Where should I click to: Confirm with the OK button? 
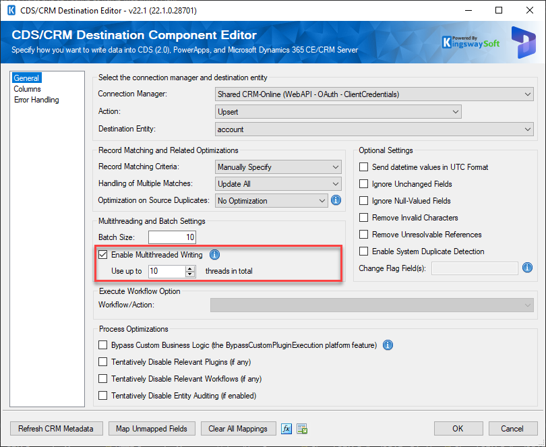coord(458,429)
